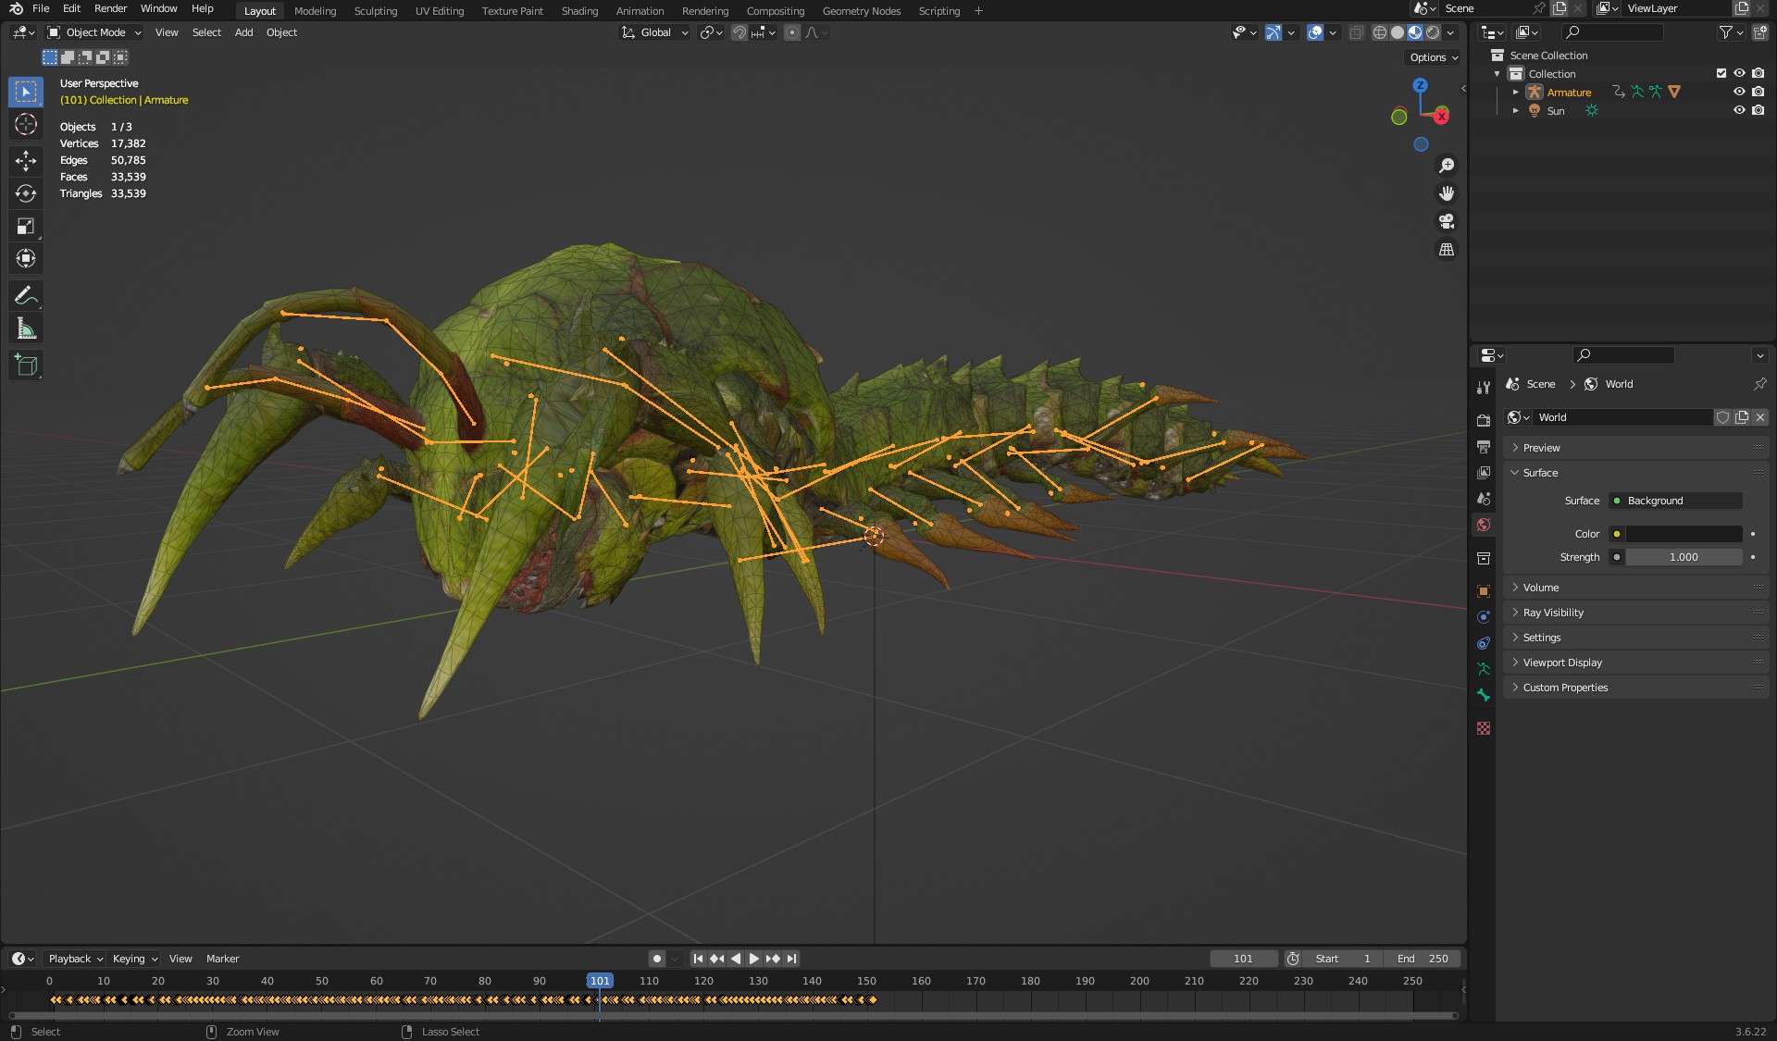This screenshot has width=1777, height=1041.
Task: Activate the Add Cube tool
Action: tap(26, 366)
